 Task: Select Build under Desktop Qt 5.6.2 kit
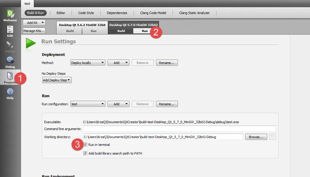click(70, 31)
